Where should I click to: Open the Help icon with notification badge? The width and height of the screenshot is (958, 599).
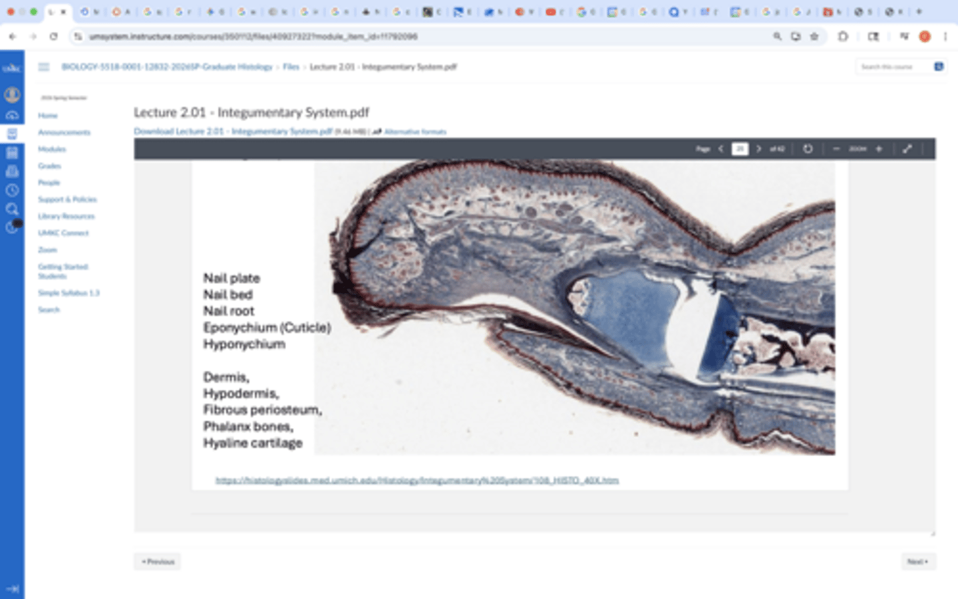[12, 227]
